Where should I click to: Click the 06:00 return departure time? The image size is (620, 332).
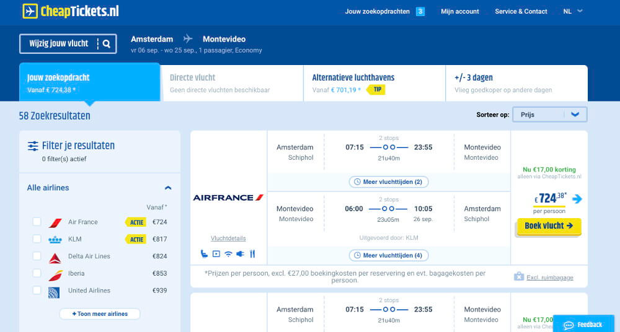click(354, 209)
